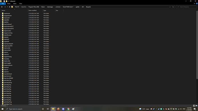
Task: Navigate to 'Acer (C:)' breadcrumb
Action: 24,7
